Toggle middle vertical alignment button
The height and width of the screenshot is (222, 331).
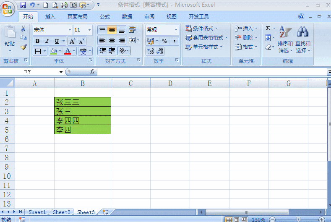tap(112, 30)
